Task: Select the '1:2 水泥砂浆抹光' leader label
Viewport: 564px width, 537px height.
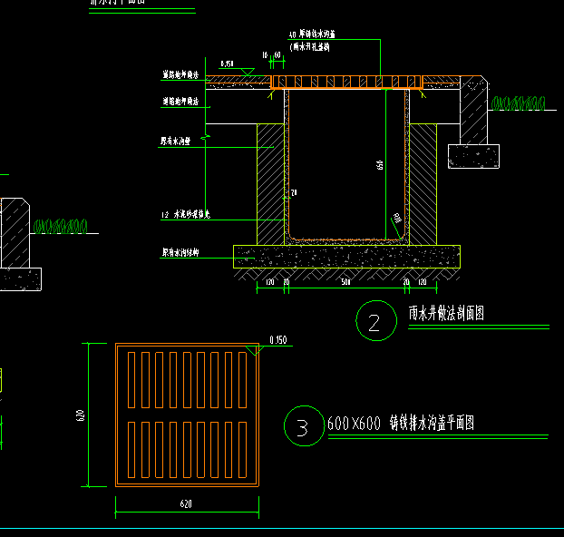Action: pyautogui.click(x=186, y=214)
